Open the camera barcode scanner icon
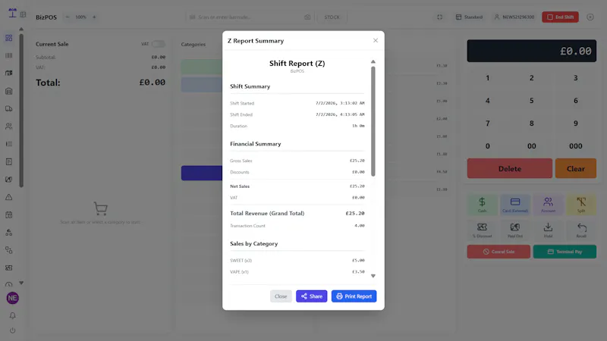Screen dimensions: 607x341 tap(307, 17)
